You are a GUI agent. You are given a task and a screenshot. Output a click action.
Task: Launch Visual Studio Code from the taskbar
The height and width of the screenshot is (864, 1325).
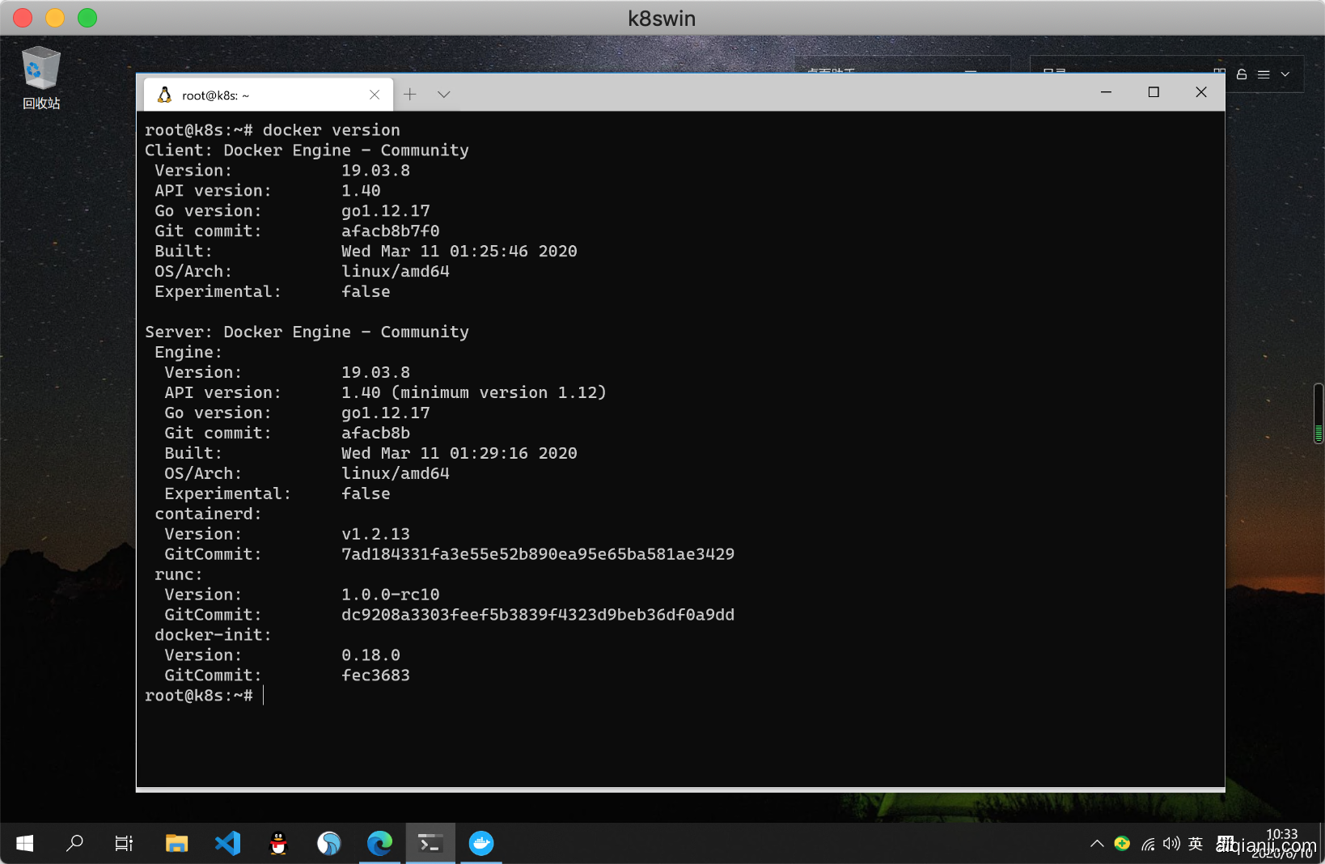227,844
